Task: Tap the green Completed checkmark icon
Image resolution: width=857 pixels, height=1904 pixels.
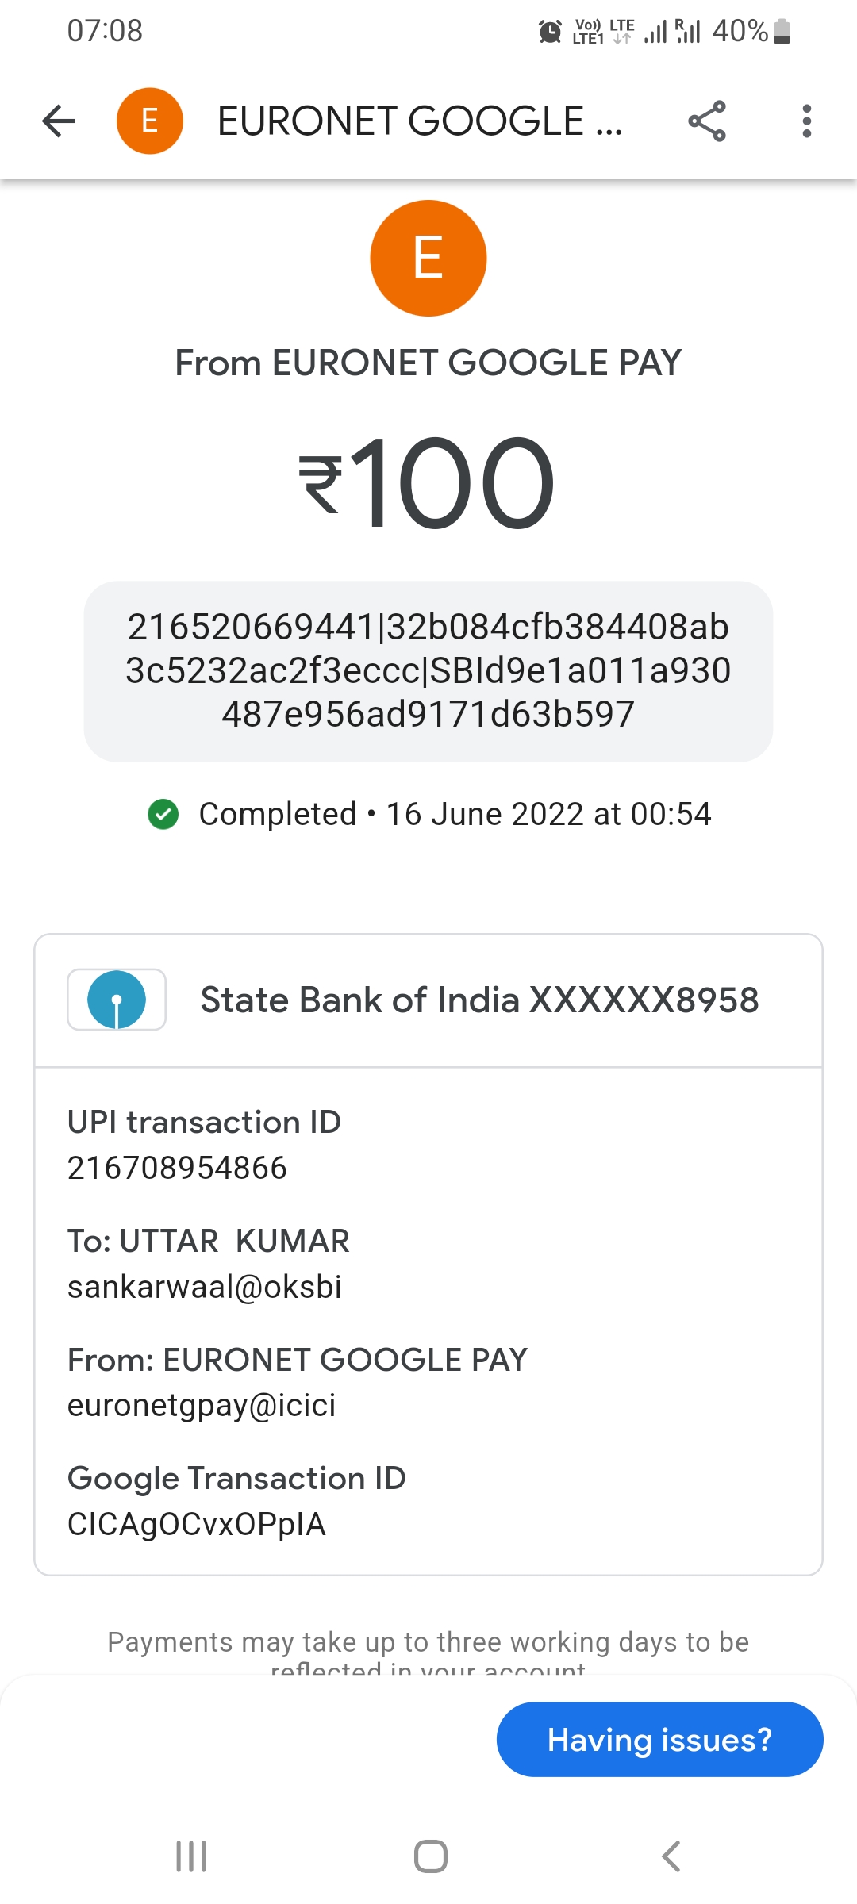Action: coord(163,814)
